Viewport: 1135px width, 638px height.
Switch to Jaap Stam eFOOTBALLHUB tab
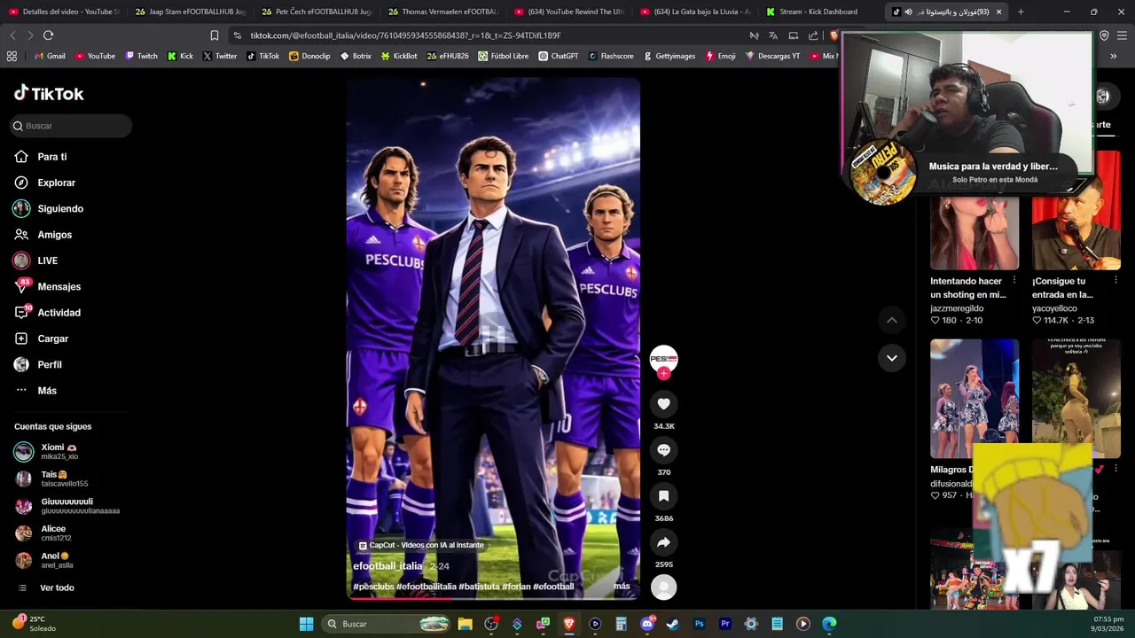[x=190, y=12]
